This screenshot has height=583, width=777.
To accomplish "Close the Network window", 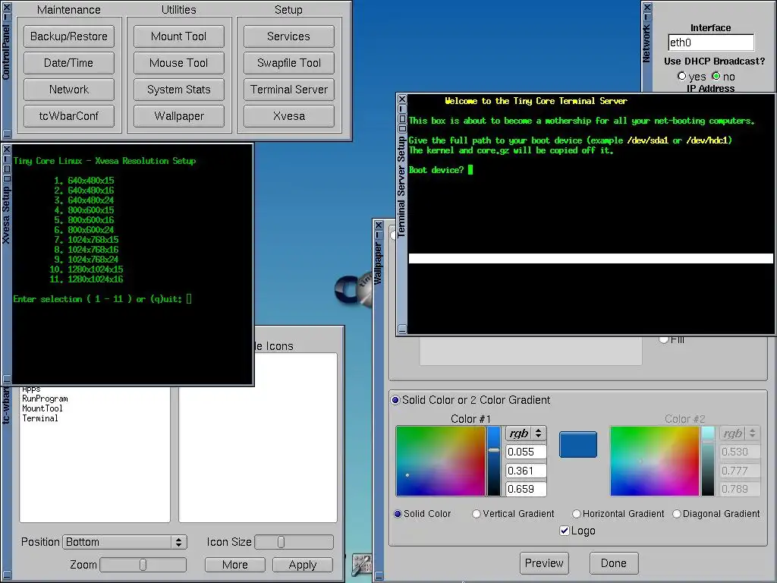I will [x=648, y=7].
